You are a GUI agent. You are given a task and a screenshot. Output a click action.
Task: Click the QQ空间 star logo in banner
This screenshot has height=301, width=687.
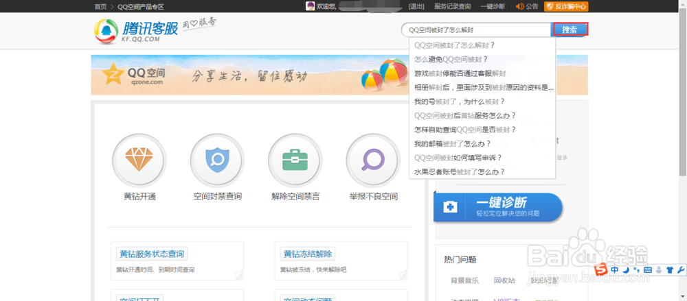[x=113, y=74]
